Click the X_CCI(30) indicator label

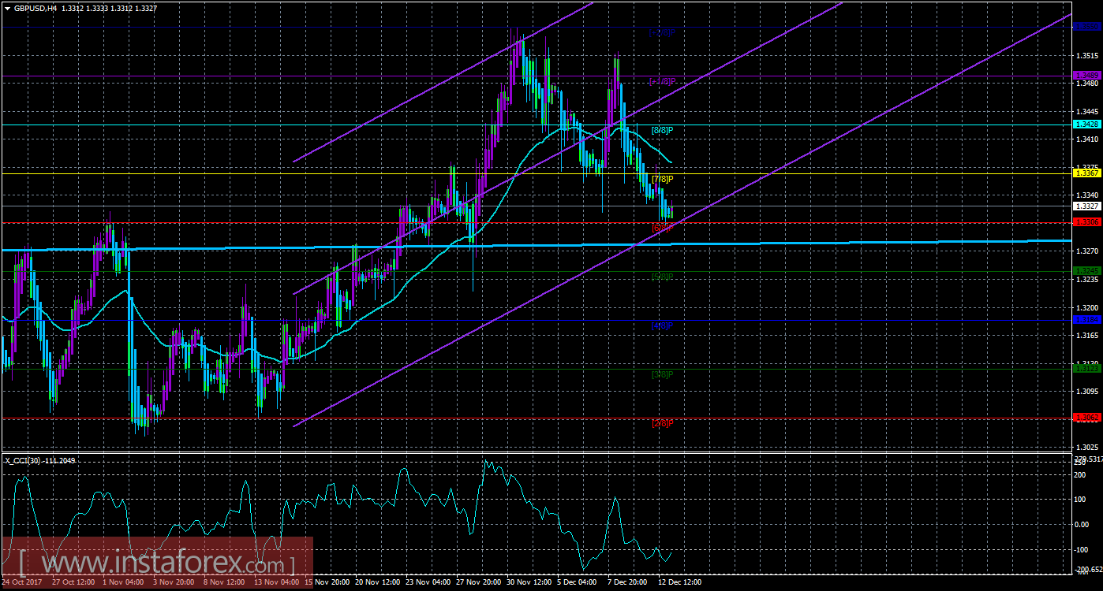(22, 462)
